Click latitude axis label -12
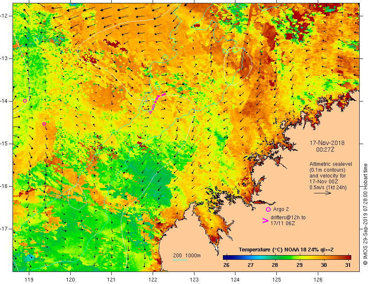 click(5, 16)
